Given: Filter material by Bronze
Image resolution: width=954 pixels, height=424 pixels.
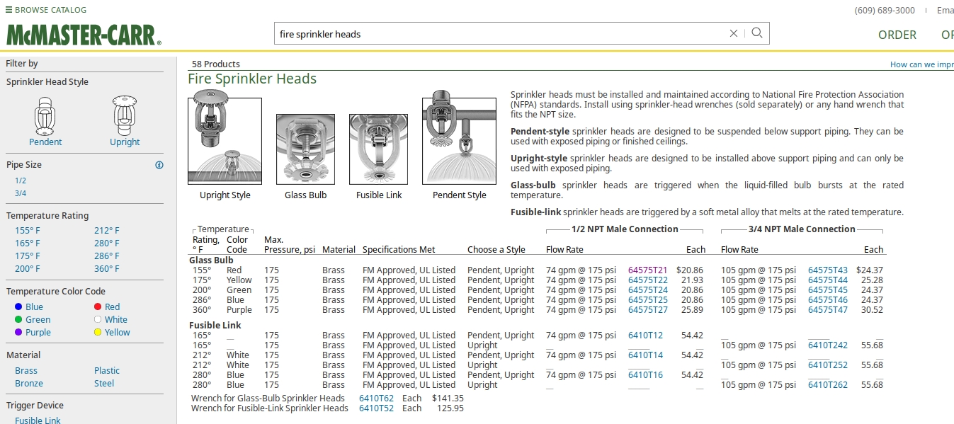Looking at the screenshot, I should pos(29,383).
